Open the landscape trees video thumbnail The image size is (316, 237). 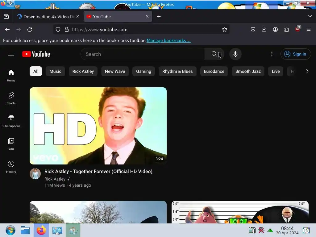[x=98, y=212]
